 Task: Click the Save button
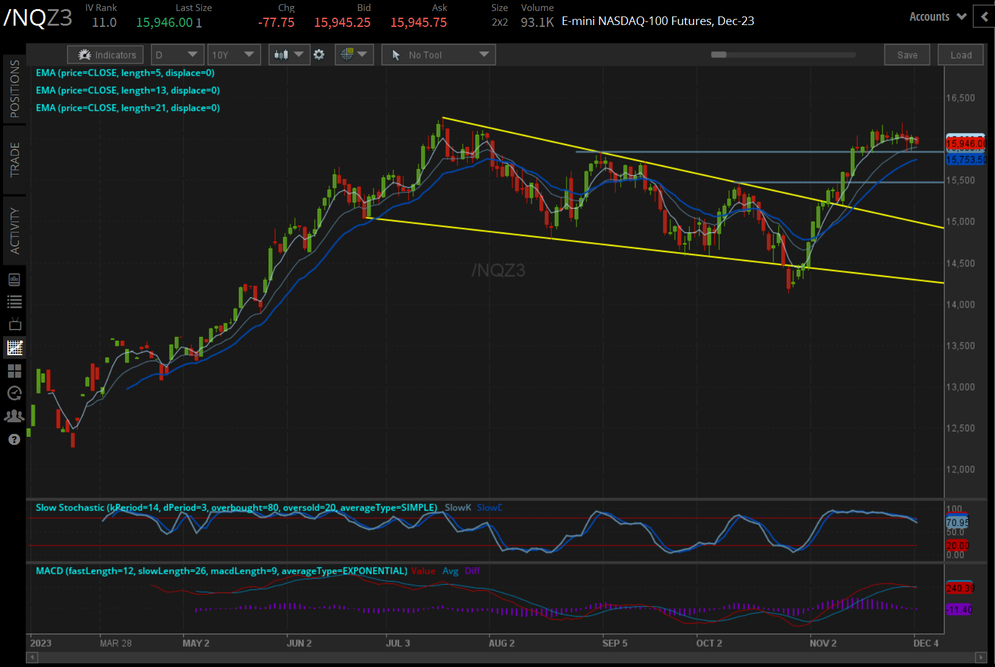click(906, 55)
